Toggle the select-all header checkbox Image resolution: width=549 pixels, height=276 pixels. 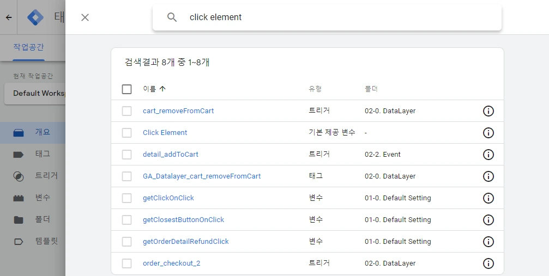(x=127, y=89)
